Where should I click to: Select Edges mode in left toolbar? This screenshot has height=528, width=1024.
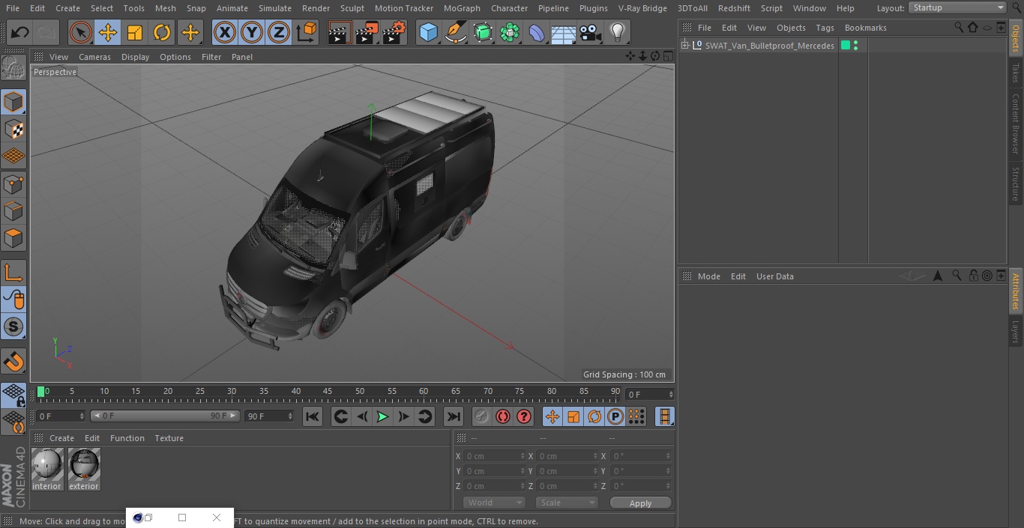[13, 211]
